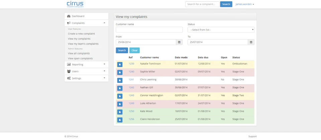321x140 pixels.
Task: Click the Clear filter button
Action: coord(134,50)
